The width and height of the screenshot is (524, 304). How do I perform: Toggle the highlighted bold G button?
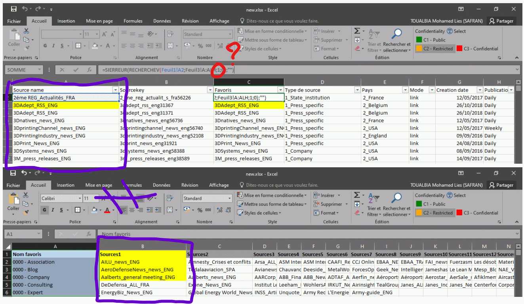(x=45, y=210)
